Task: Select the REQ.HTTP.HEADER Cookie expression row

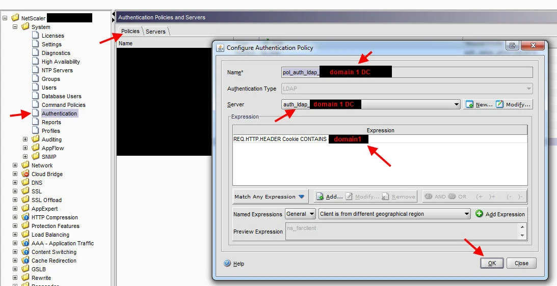Action: 380,139
